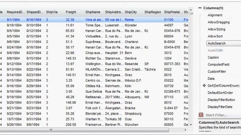
Task: Click the grid's vertical scroll up arrow
Action: click(191, 10)
